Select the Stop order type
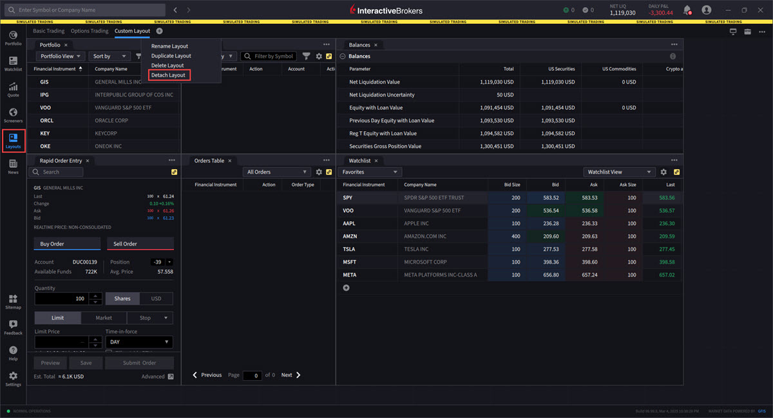Image resolution: width=773 pixels, height=418 pixels. 145,318
